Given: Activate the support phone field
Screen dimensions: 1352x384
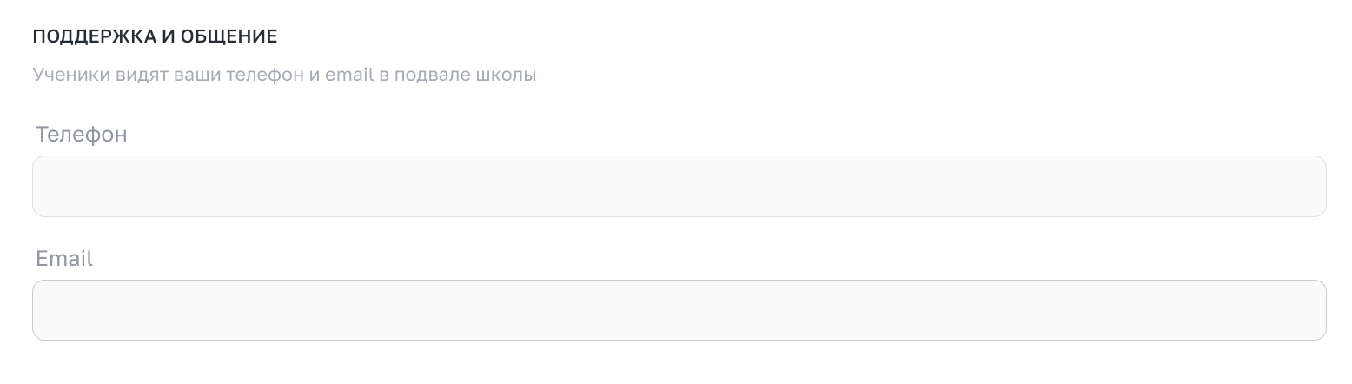Looking at the screenshot, I should click(679, 186).
